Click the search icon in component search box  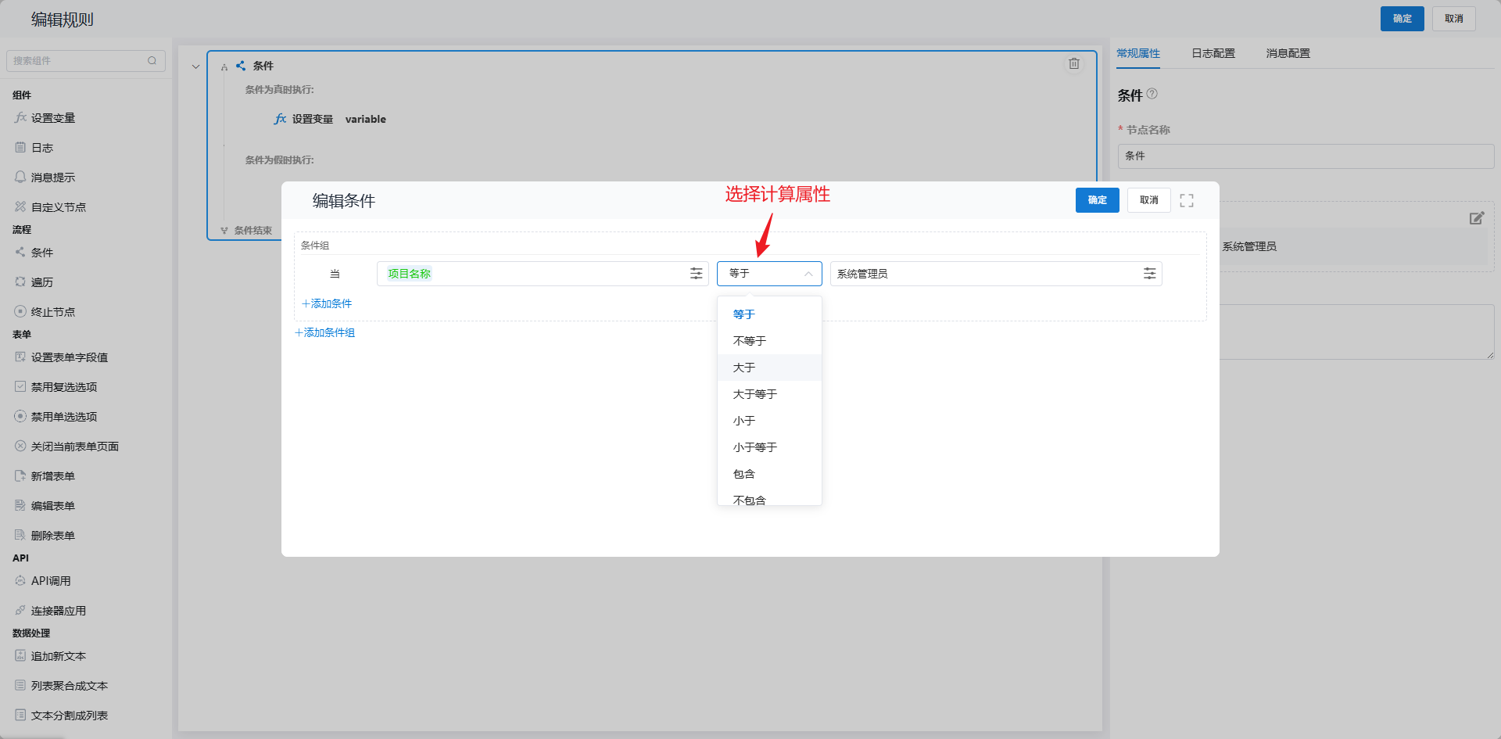pos(152,61)
